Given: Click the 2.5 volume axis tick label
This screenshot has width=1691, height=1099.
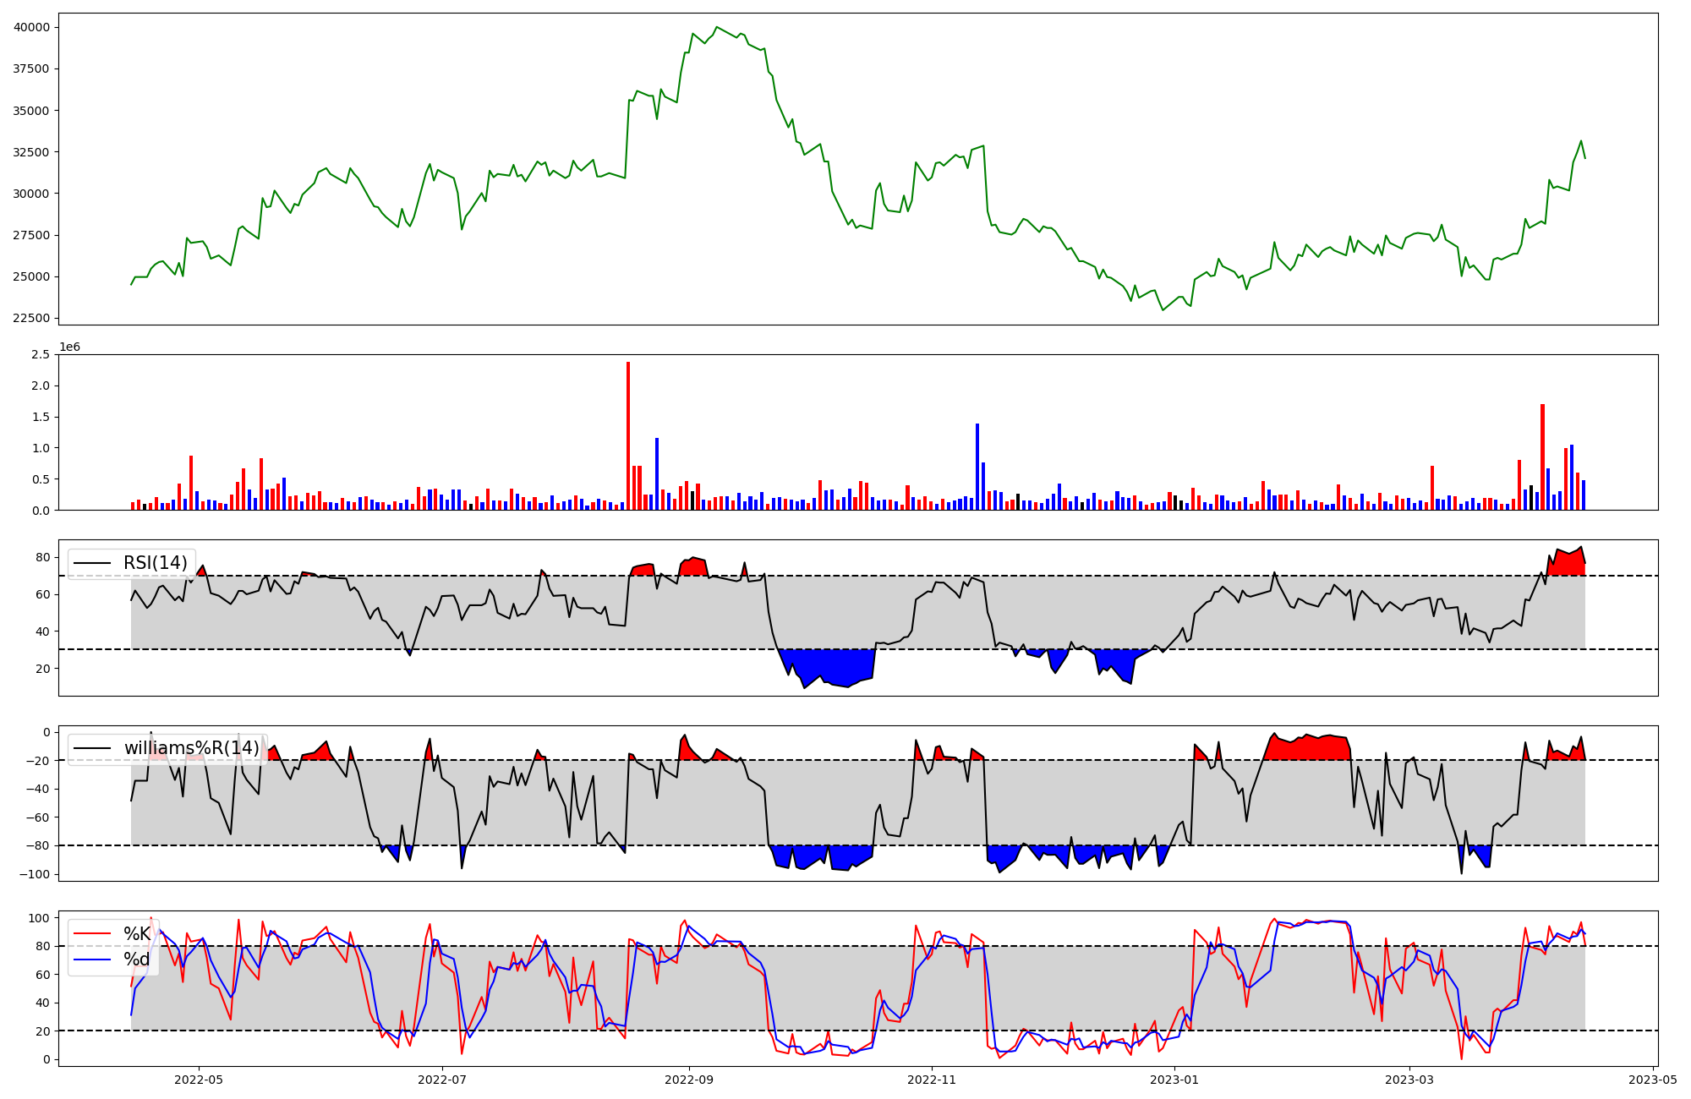Looking at the screenshot, I should (41, 354).
